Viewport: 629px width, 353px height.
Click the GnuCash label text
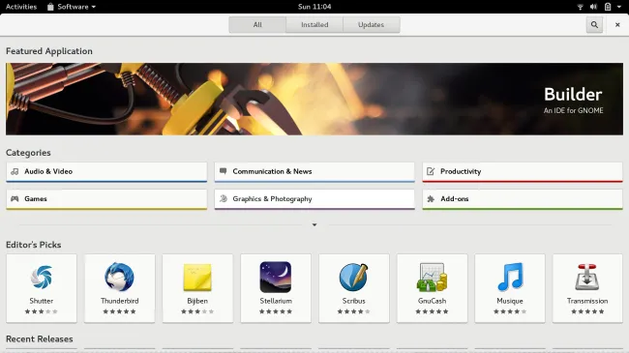point(432,301)
